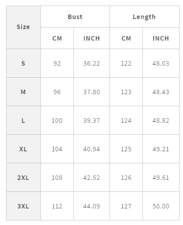Click the INCH subheader under Length

[x=161, y=38]
